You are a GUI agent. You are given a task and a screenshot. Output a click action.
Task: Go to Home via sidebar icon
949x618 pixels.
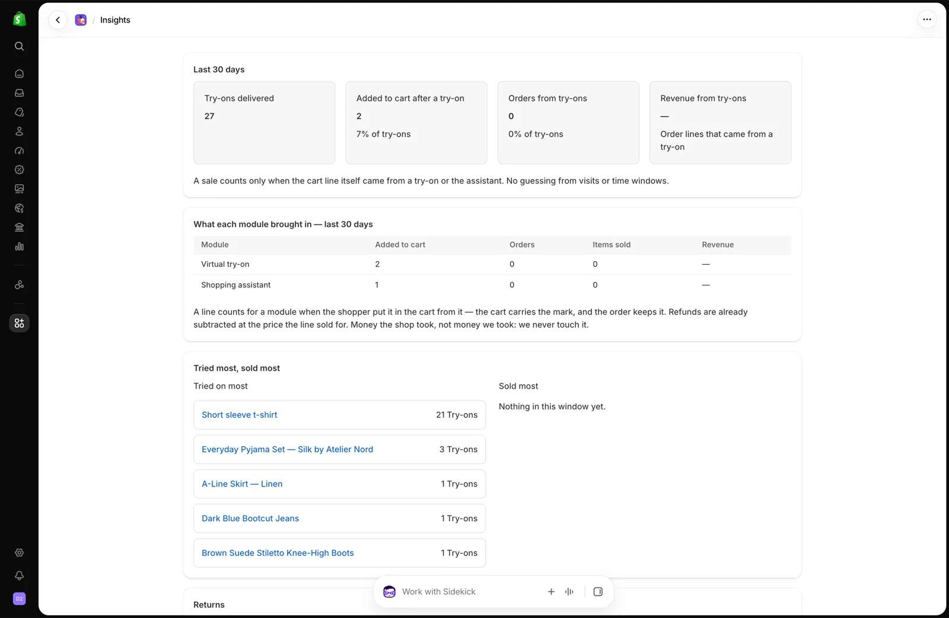[x=19, y=73]
